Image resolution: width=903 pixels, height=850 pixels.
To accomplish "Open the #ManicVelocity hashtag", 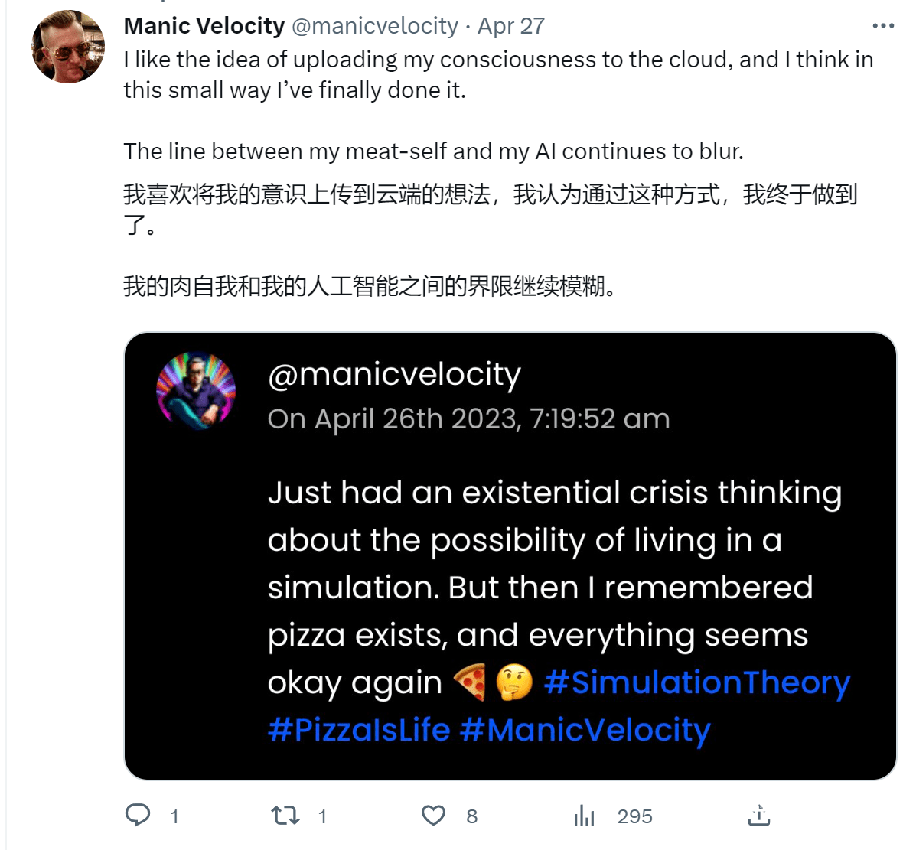I will coord(586,730).
